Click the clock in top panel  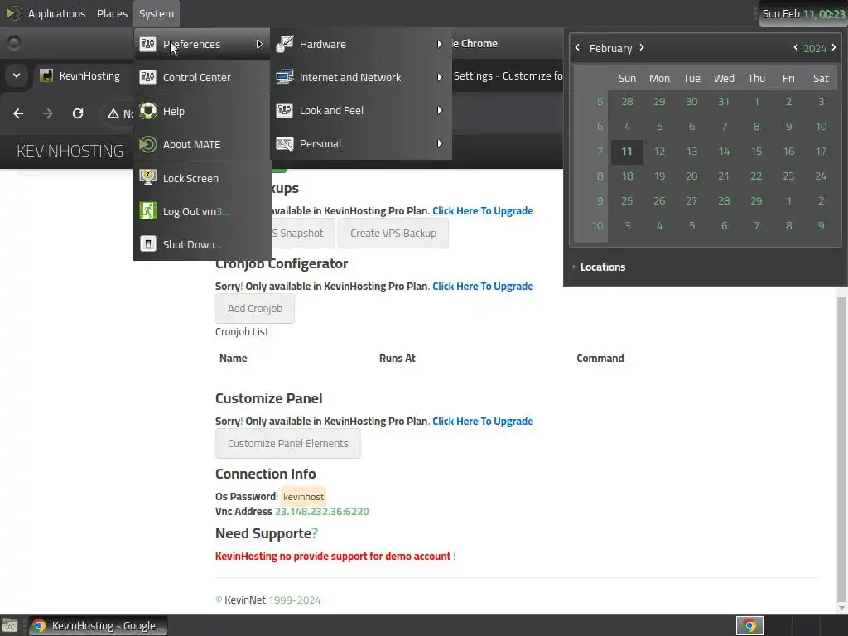(803, 13)
